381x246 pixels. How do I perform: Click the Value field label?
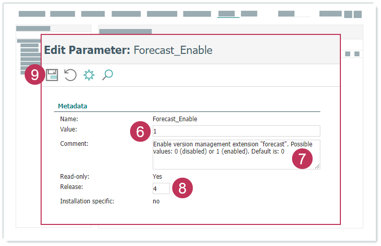click(x=68, y=129)
